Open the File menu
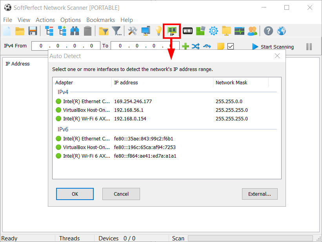Viewport: 322px width, 242px height. coord(7,20)
